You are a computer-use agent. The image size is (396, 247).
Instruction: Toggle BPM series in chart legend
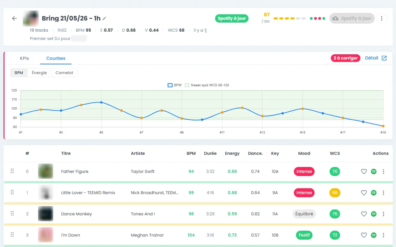pos(175,85)
